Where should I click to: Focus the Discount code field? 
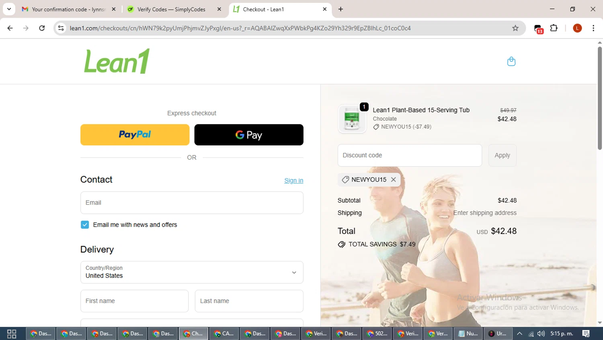click(x=410, y=155)
